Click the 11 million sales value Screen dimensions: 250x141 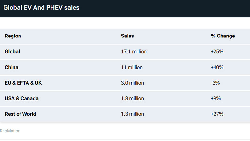(132, 67)
